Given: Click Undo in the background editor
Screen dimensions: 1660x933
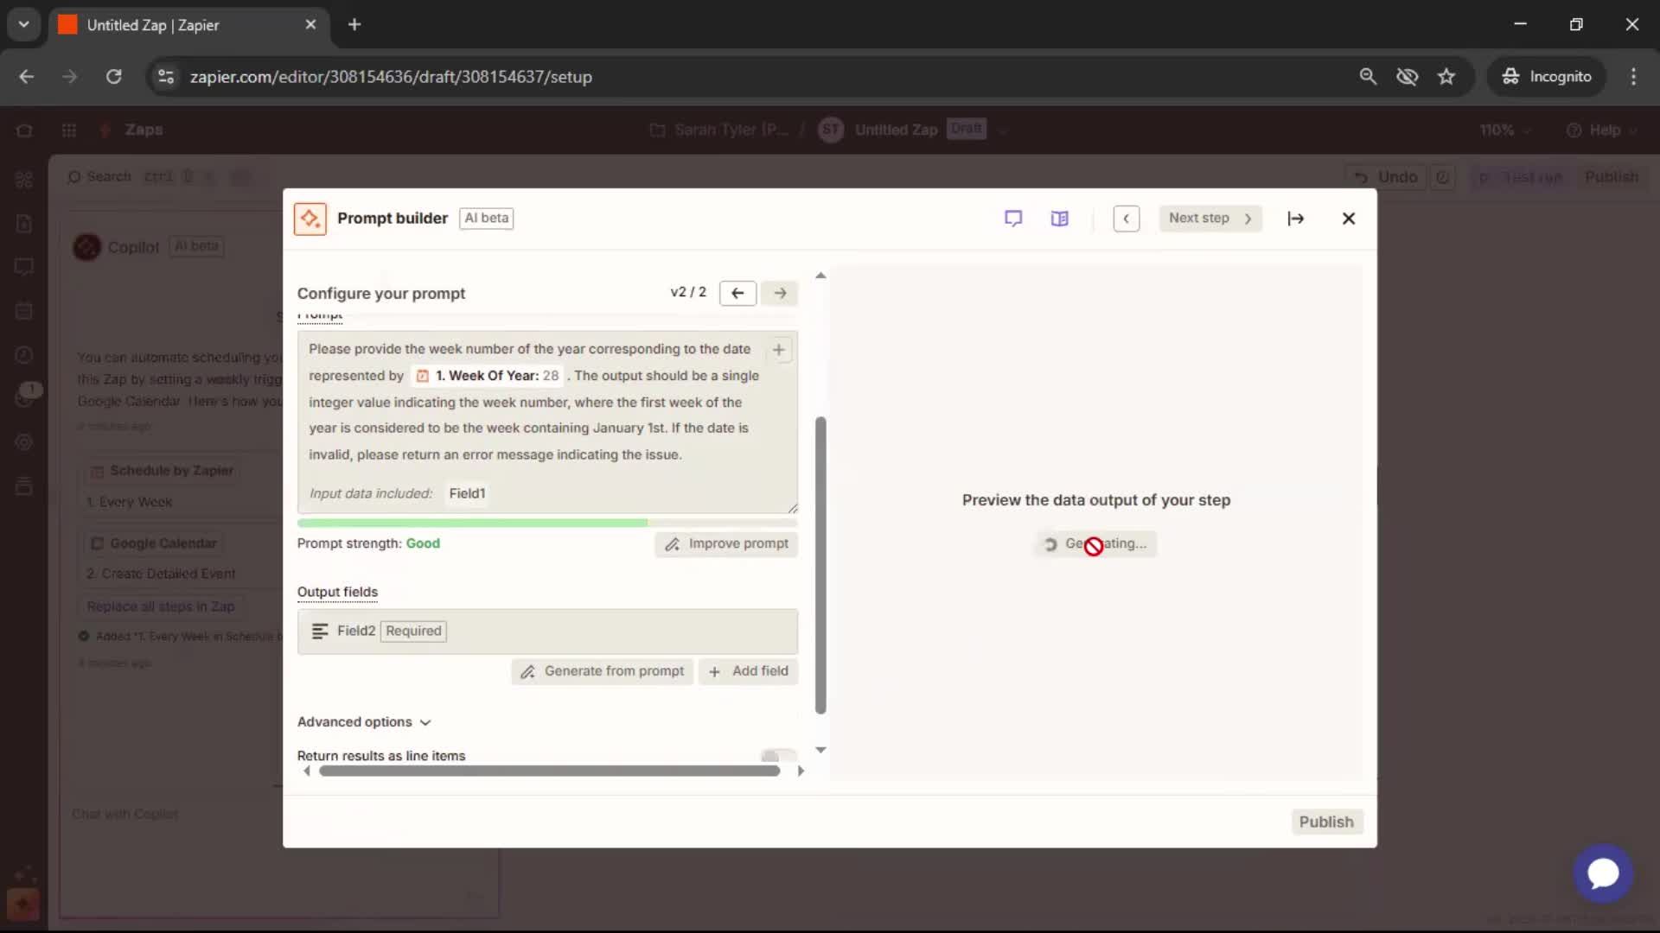Looking at the screenshot, I should 1386,177.
